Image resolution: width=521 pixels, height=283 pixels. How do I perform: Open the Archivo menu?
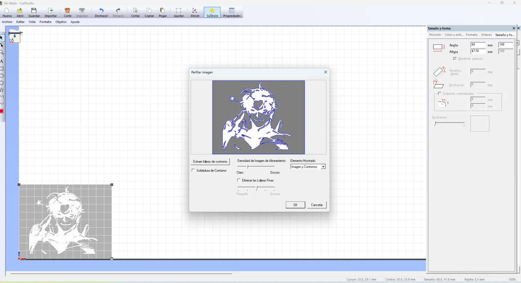click(x=7, y=22)
